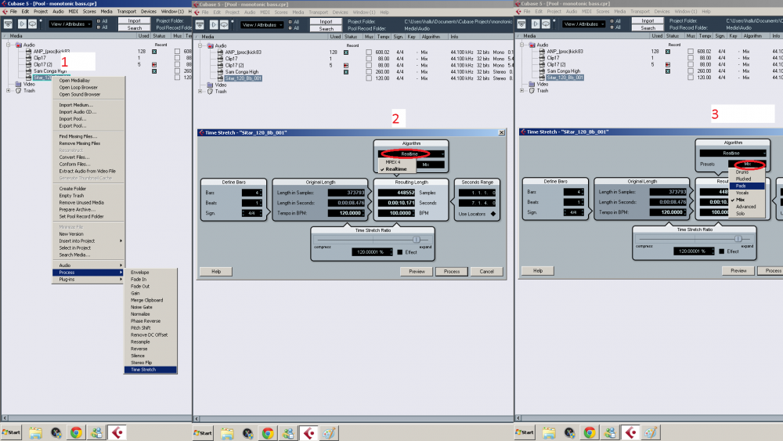This screenshot has width=783, height=441.
Task: Toggle Loop icon in left Pool window toolbar
Action: [x=32, y=23]
